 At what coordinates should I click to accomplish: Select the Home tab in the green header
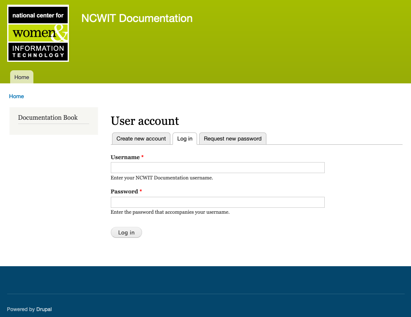[x=22, y=77]
